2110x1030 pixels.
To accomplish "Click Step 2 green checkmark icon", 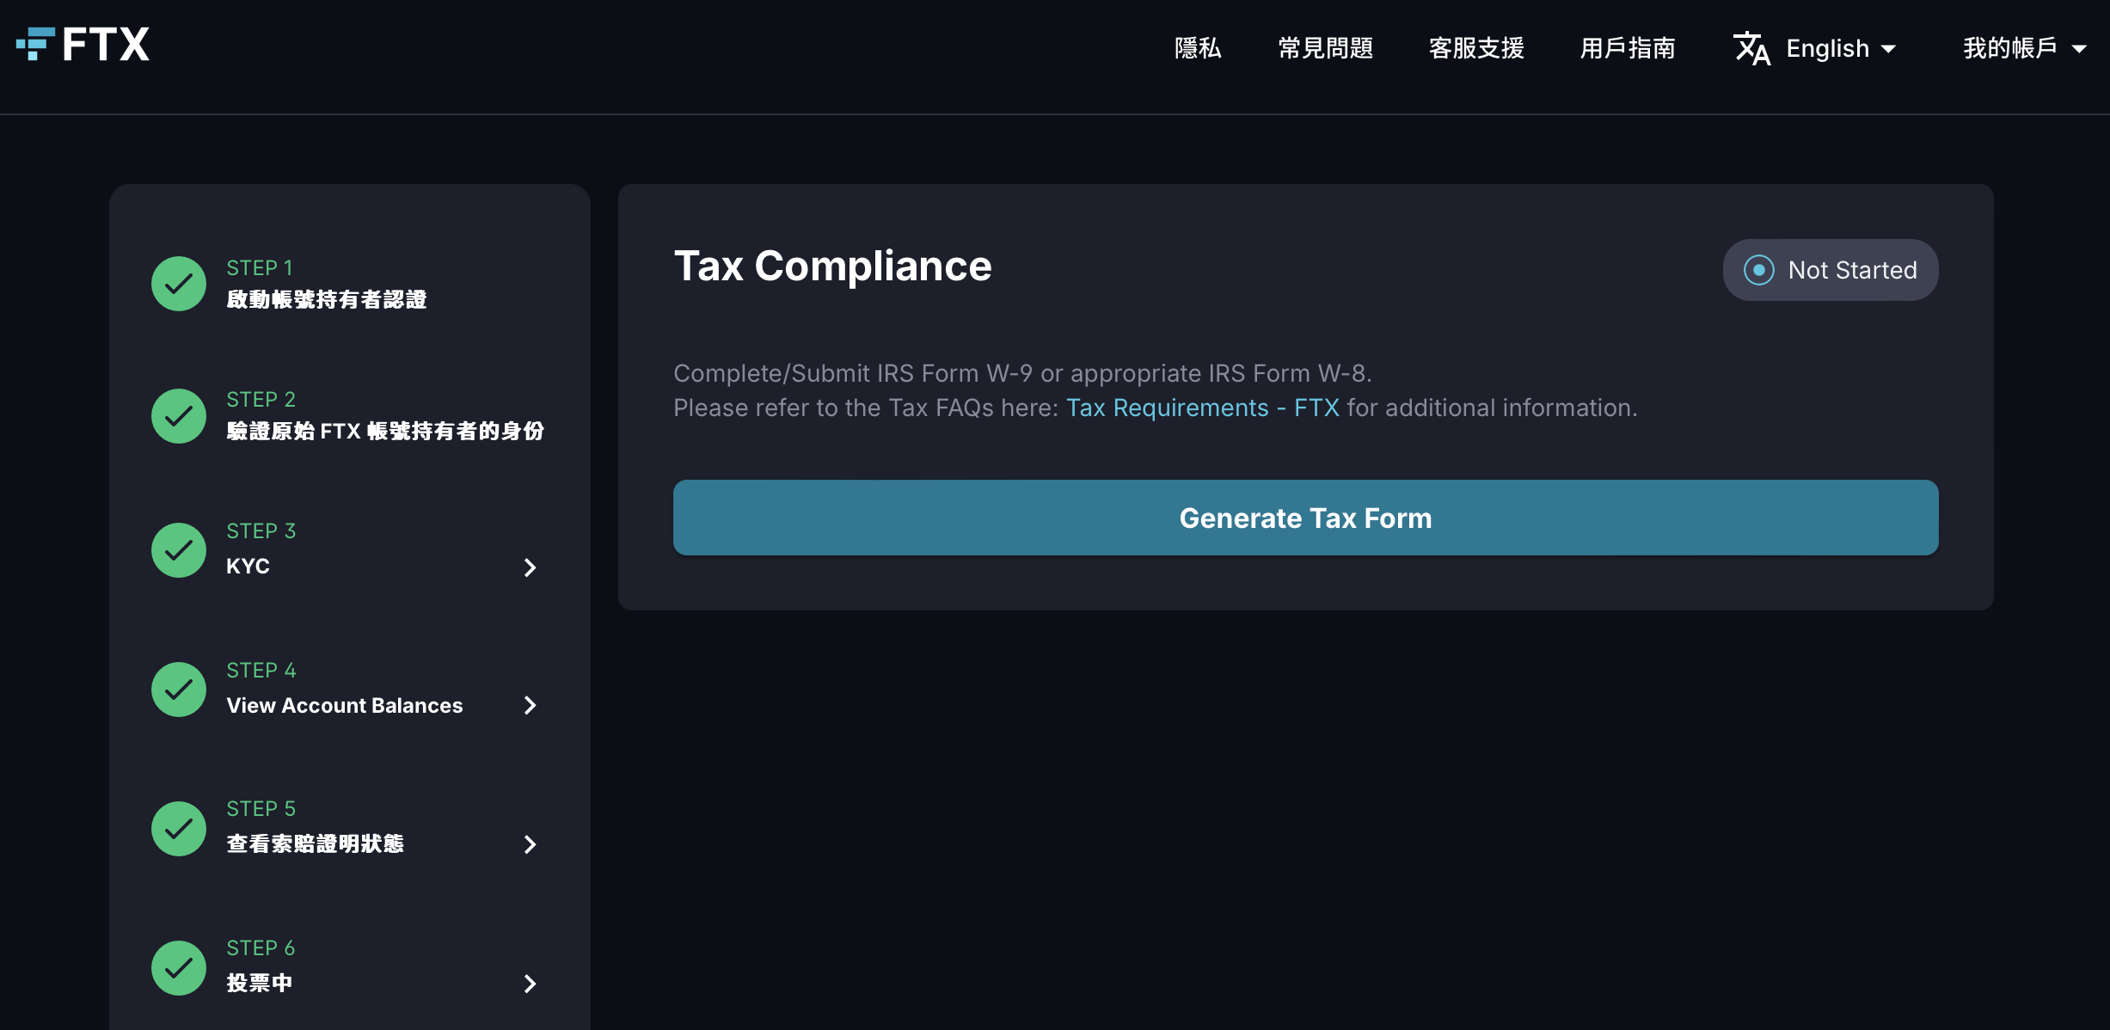I will 179,416.
